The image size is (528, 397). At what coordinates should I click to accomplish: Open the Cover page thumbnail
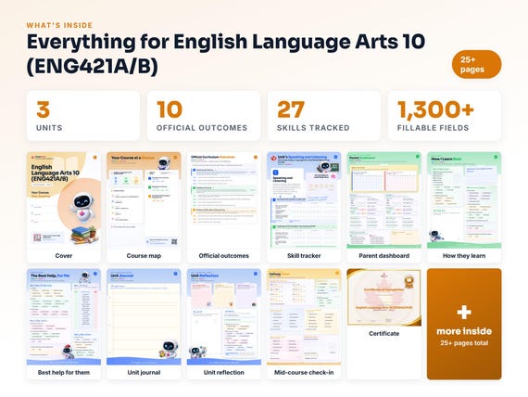(64, 200)
